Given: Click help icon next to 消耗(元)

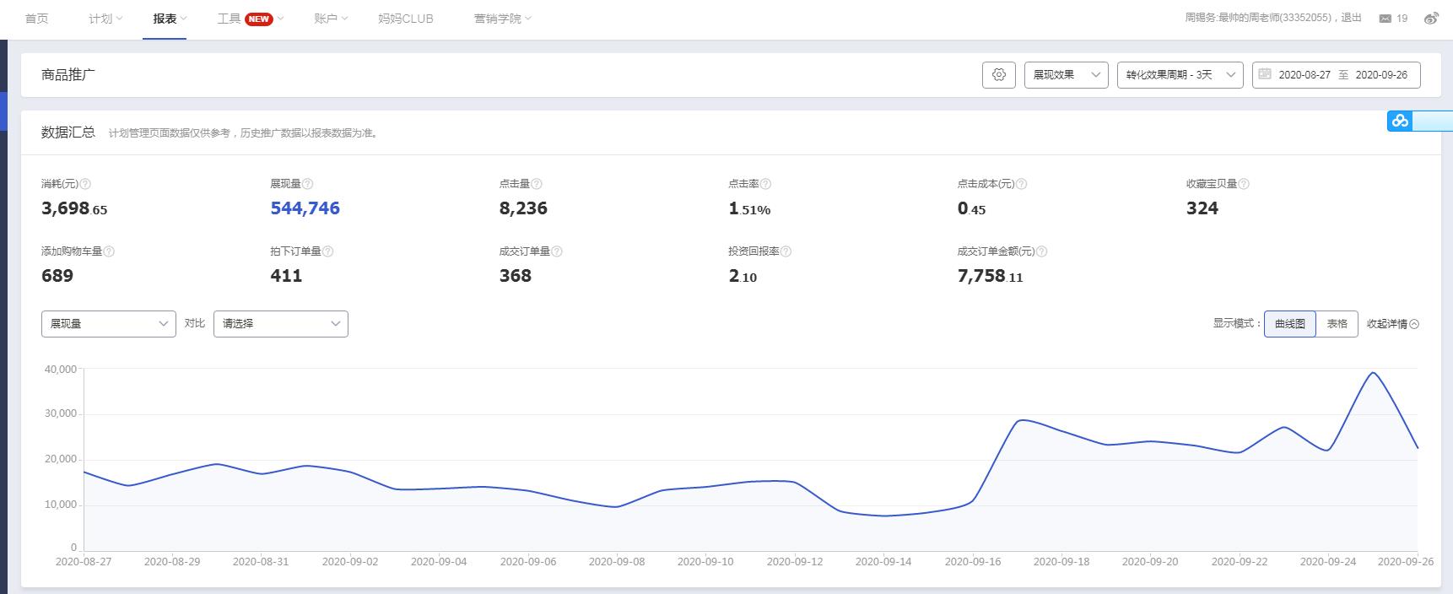Looking at the screenshot, I should [85, 184].
